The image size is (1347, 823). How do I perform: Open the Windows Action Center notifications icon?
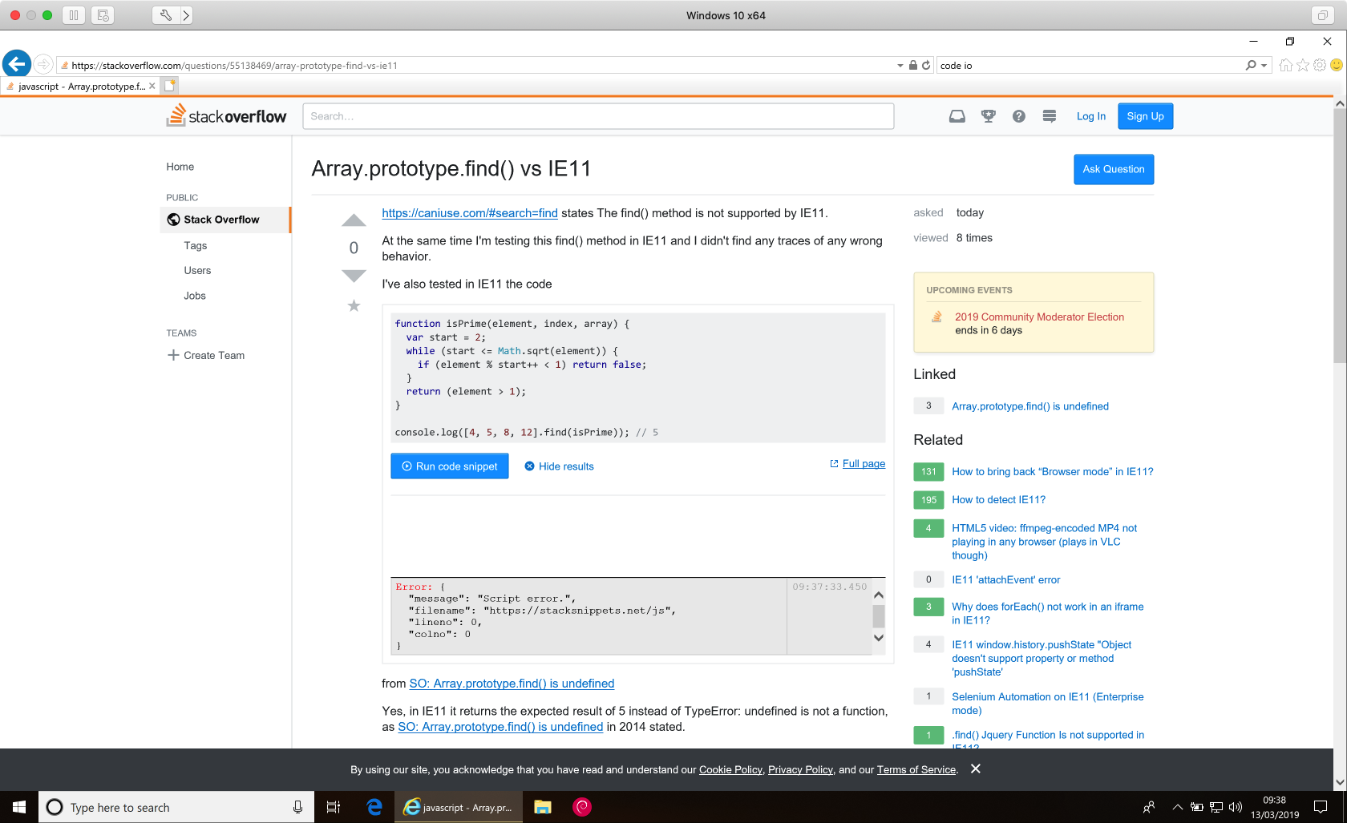tap(1321, 807)
